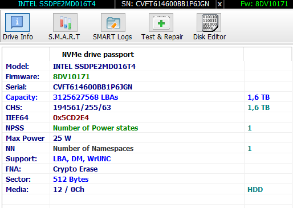The width and height of the screenshot is (293, 208).
Task: Click the SN: CVFT614600BB1P6JGN header
Action: (x=165, y=4)
